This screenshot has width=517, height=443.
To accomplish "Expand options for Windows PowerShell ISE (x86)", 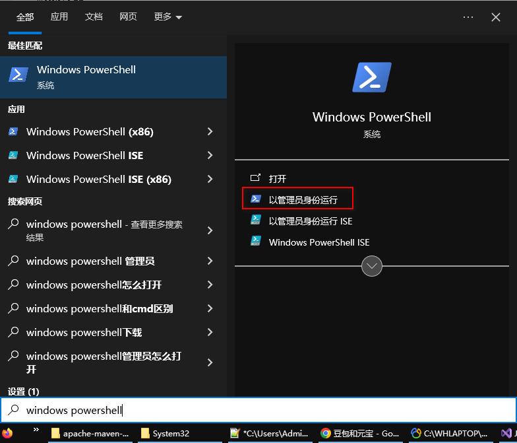I will point(210,180).
